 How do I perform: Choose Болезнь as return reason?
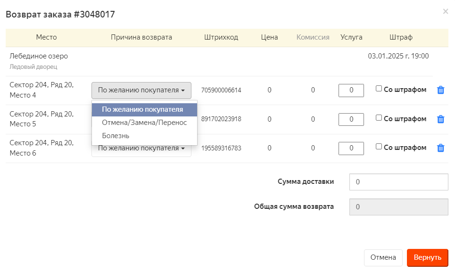(144, 136)
